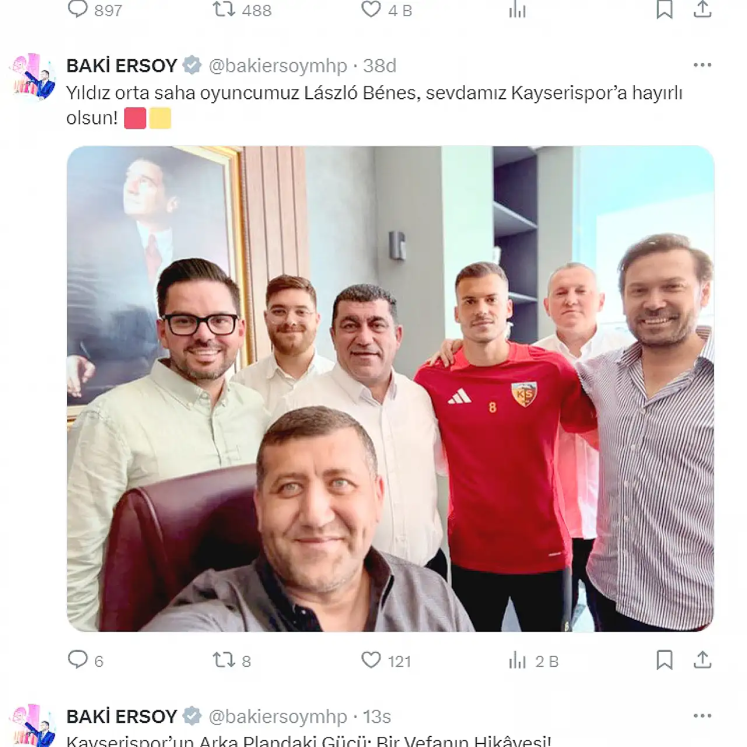747x747 pixels.
Task: Share the top tweet
Action: click(703, 9)
